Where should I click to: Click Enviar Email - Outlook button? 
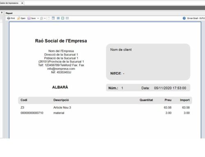pos(196,18)
